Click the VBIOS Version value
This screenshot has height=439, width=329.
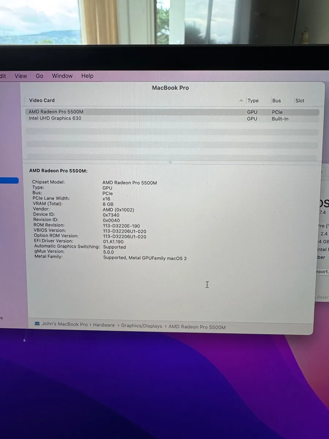(x=125, y=231)
